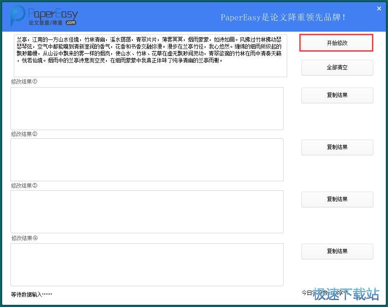Click the bottom 复制结果 button for 修改结果④
Image resolution: width=388 pixels, height=307 pixels.
click(x=337, y=251)
